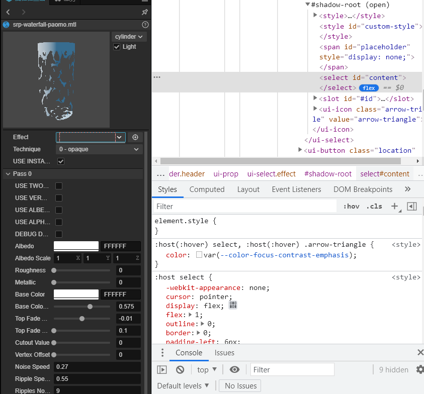Go back with the left arrow

(x=8, y=12)
